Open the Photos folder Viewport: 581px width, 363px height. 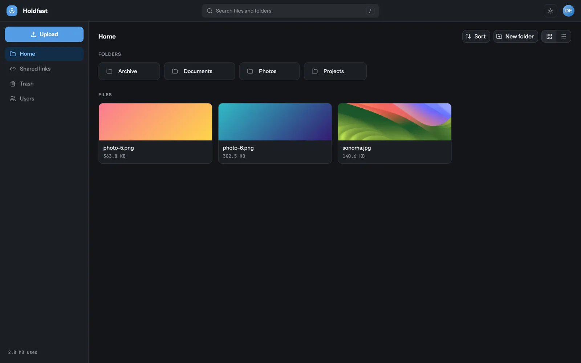click(269, 71)
